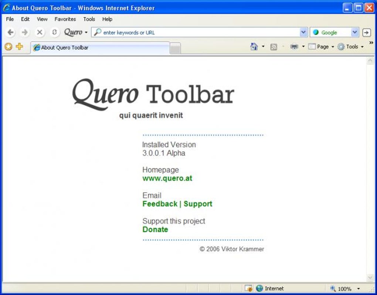377x295 pixels.
Task: Click the Back navigation arrow
Action: pyautogui.click(x=10, y=32)
